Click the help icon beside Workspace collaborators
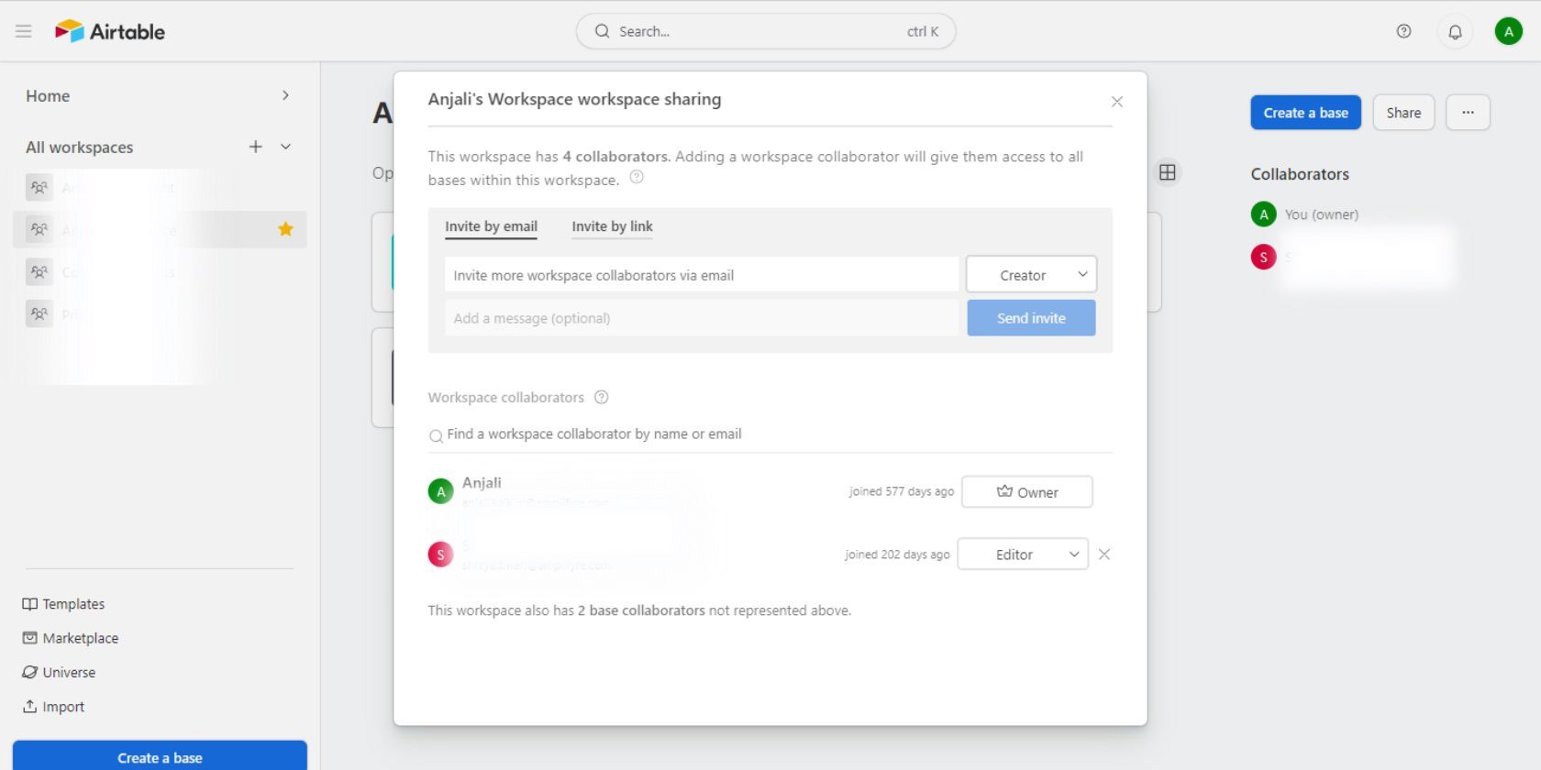This screenshot has width=1541, height=770. (601, 398)
